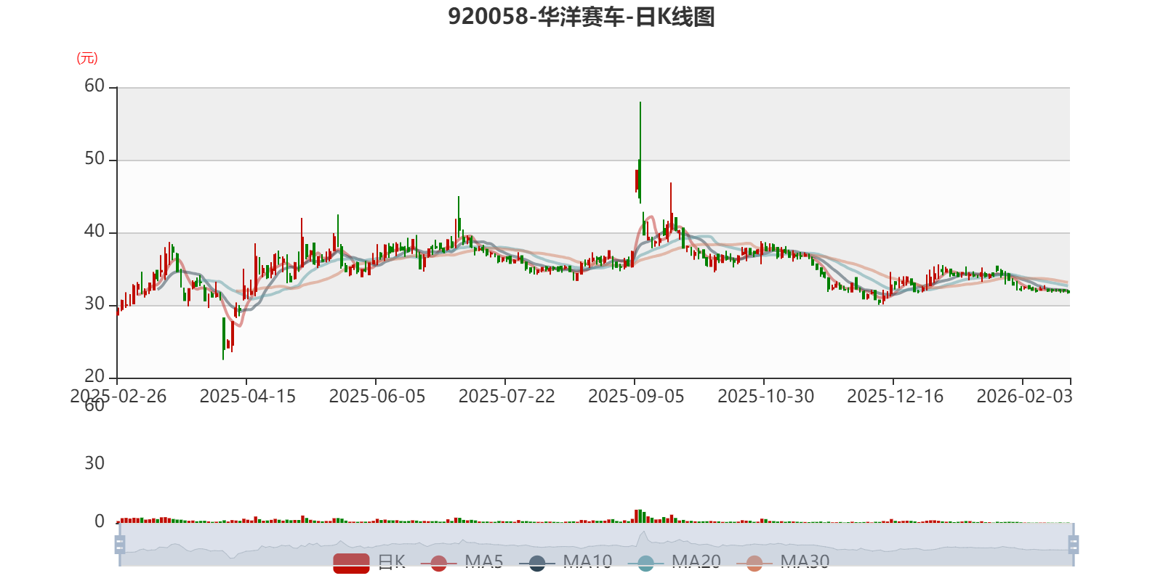Viewport: 1163px width, 581px height.
Task: Click the 2025-06-05 axis date
Action: pos(377,396)
